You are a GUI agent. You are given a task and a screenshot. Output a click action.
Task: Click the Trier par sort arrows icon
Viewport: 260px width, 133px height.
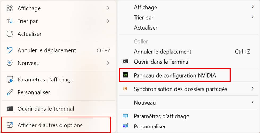coord(10,21)
